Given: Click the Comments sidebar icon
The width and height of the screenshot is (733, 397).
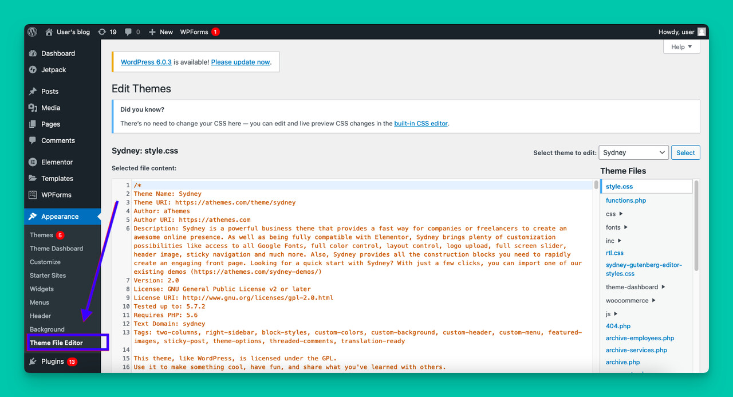Looking at the screenshot, I should tap(33, 140).
